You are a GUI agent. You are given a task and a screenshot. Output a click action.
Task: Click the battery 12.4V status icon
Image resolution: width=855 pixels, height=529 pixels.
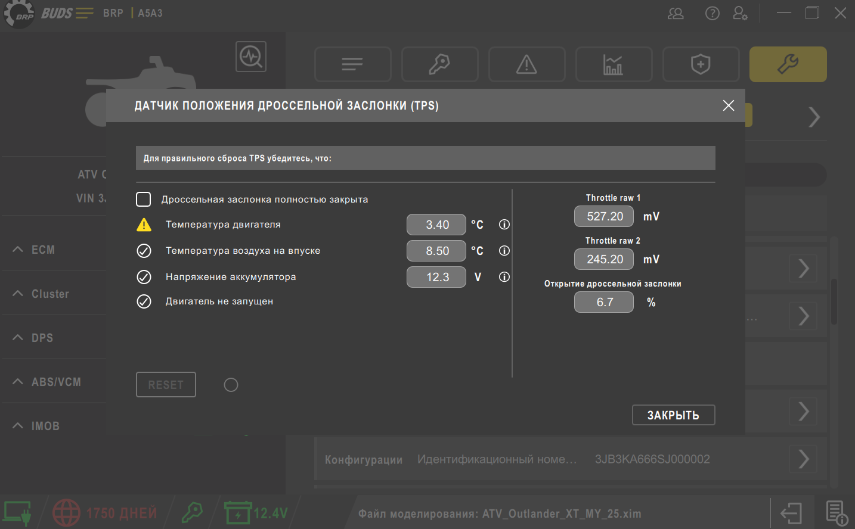(x=237, y=513)
